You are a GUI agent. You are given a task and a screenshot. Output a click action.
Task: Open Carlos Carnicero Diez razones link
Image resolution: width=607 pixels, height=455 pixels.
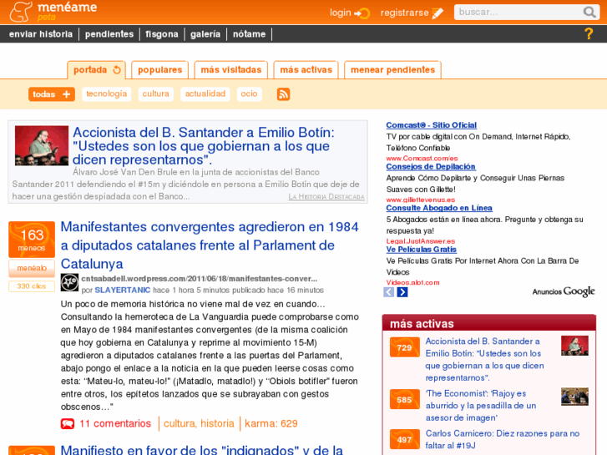(x=503, y=439)
